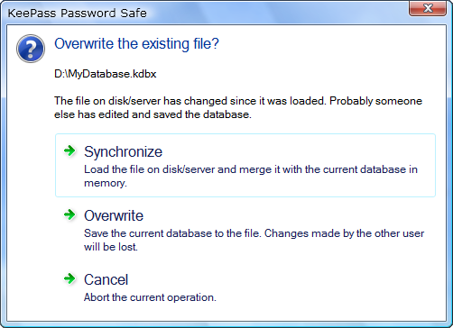This screenshot has height=328, width=453.
Task: Click 'else has edited and saved the database.' line
Action: click(153, 114)
